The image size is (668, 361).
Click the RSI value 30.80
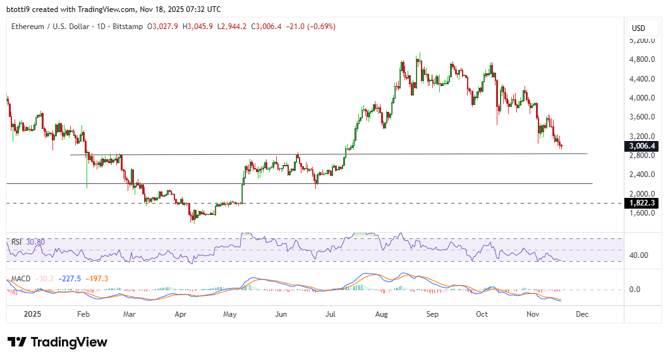click(x=35, y=242)
